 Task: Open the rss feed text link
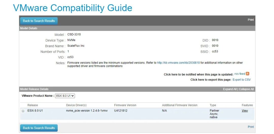coord(240,74)
